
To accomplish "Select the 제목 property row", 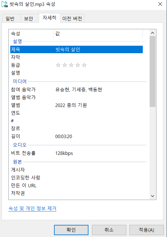I will 76,49.
